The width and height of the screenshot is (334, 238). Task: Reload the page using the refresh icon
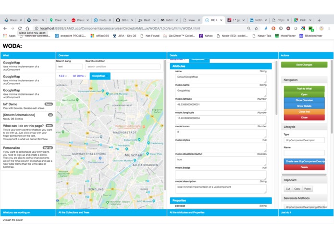coord(20,28)
